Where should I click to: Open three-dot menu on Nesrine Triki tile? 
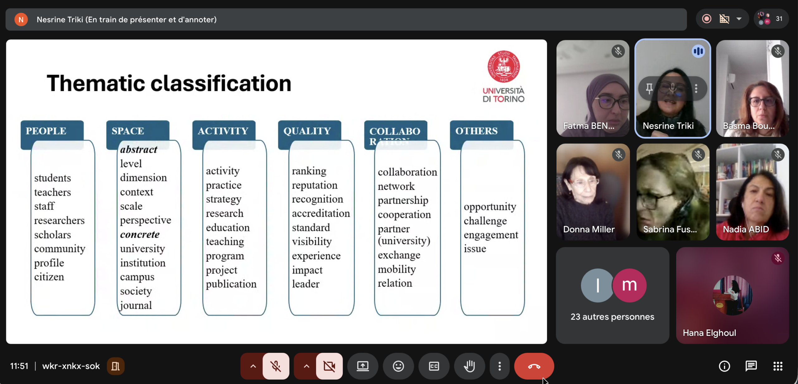pos(696,89)
